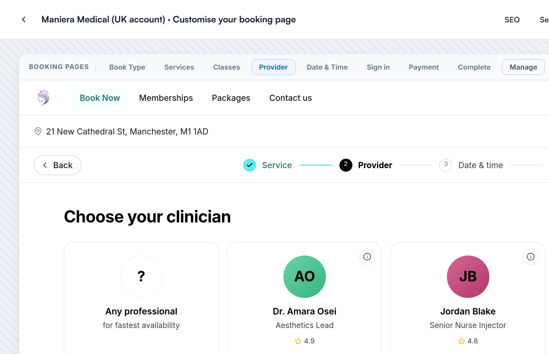This screenshot has height=354, width=549.
Task: Click the Book Now navigation item
Action: [100, 98]
